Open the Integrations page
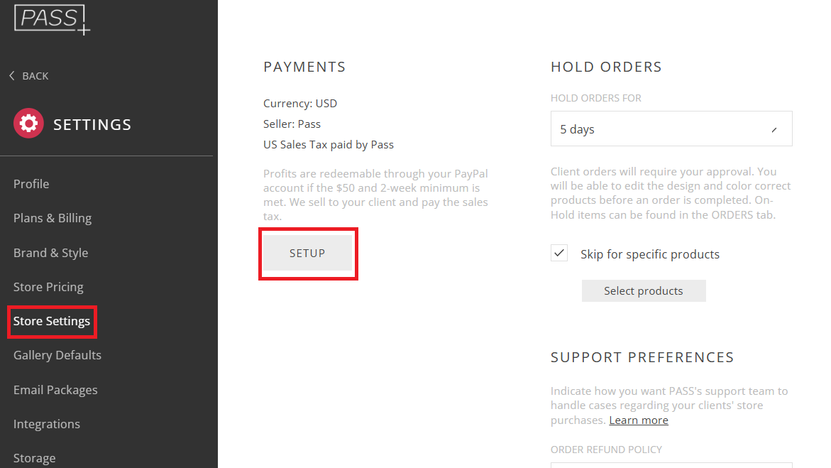 coord(47,424)
